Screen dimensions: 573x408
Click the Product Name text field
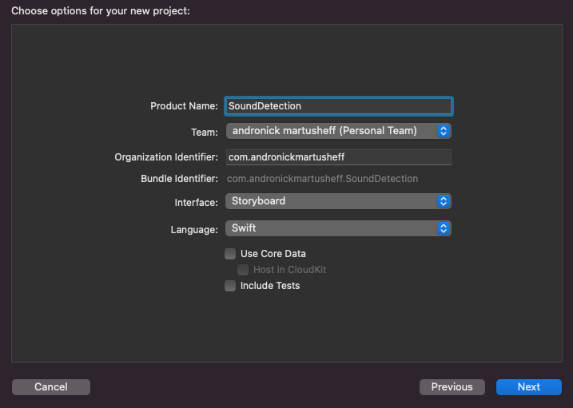[x=338, y=105]
